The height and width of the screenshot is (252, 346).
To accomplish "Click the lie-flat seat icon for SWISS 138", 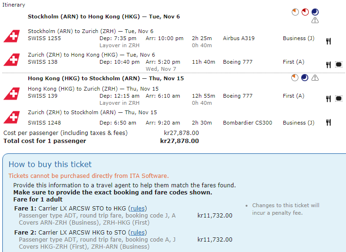I will pos(338,65).
